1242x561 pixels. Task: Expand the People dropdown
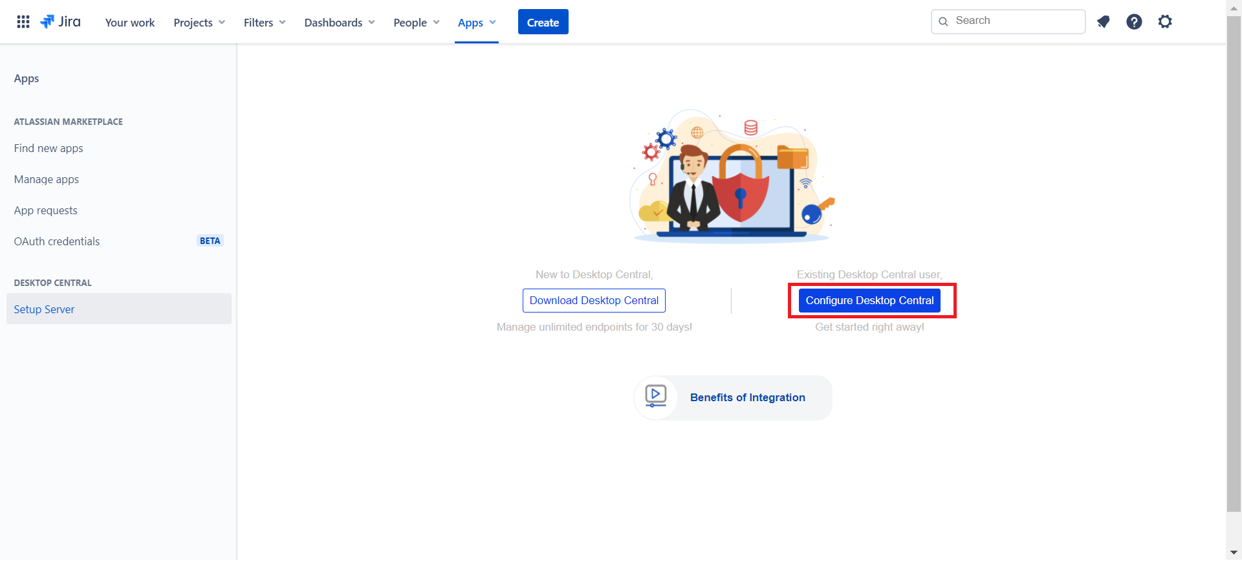(x=417, y=23)
